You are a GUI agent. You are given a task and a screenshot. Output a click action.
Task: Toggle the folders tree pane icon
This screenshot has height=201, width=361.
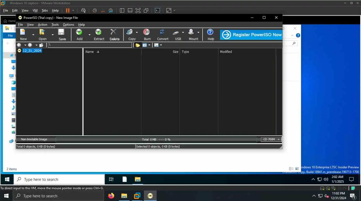click(138, 45)
